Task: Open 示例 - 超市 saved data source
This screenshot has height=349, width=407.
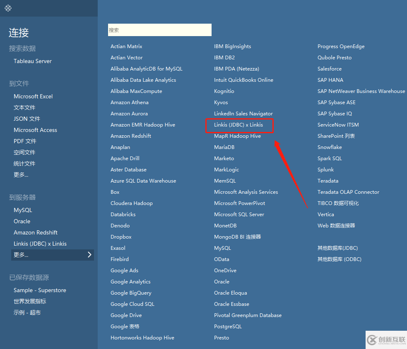Action: 27,313
